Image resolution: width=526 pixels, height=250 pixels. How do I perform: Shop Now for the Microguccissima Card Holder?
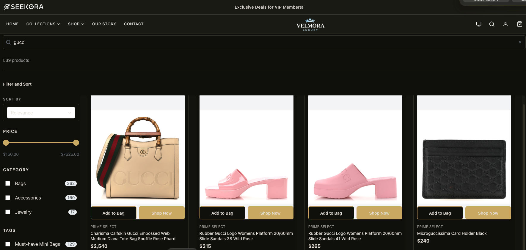pos(488,213)
